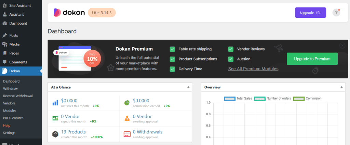
Task: Click the Dashboard gauge icon in sidebar
Action: pyautogui.click(x=4, y=24)
